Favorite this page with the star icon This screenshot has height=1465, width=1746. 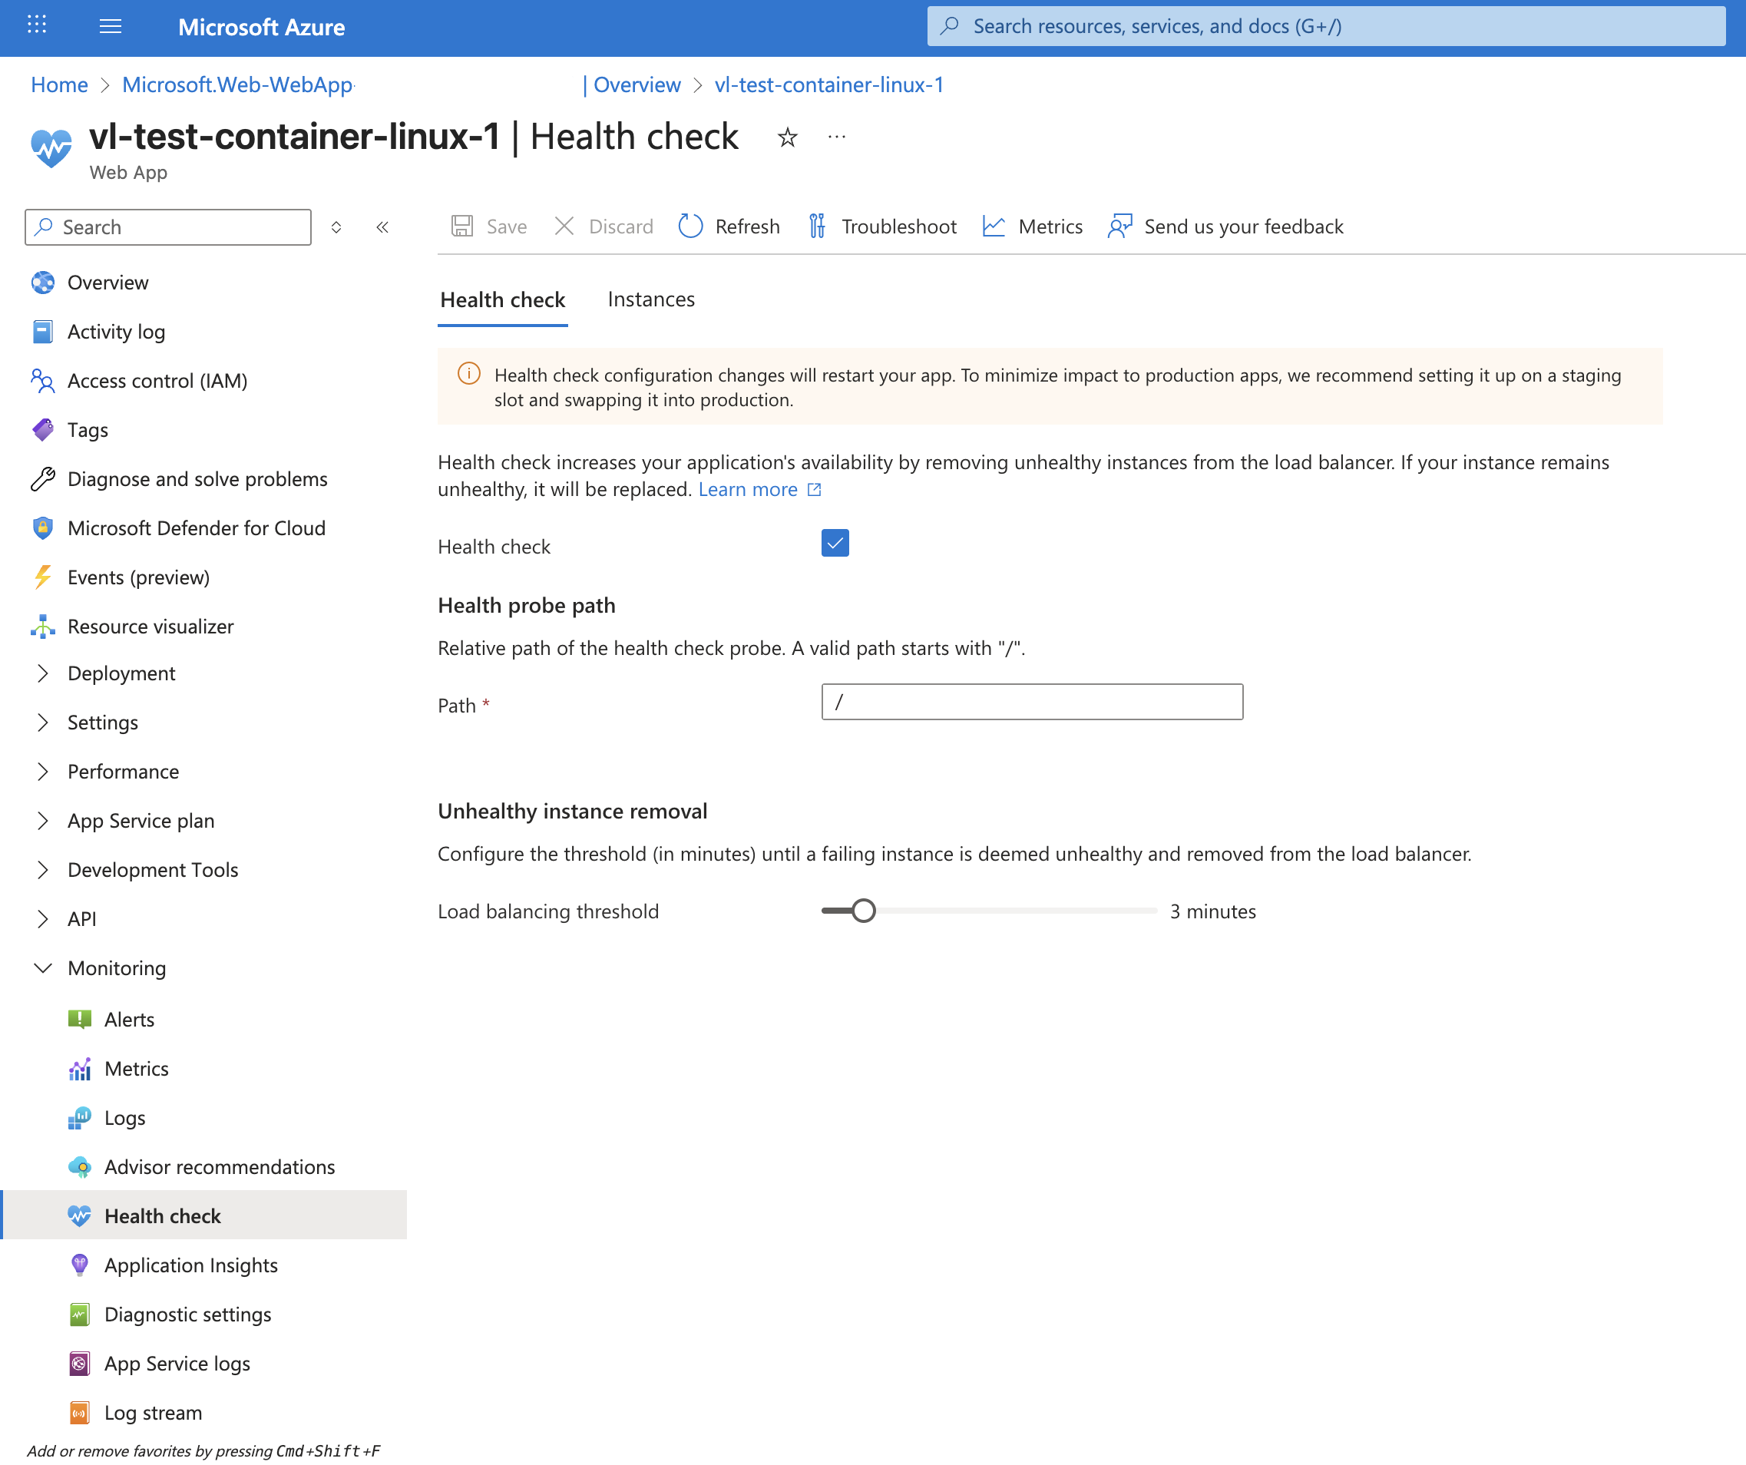click(x=787, y=137)
